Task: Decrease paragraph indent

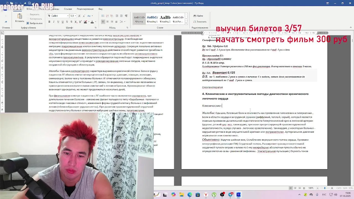Action: 117,16
